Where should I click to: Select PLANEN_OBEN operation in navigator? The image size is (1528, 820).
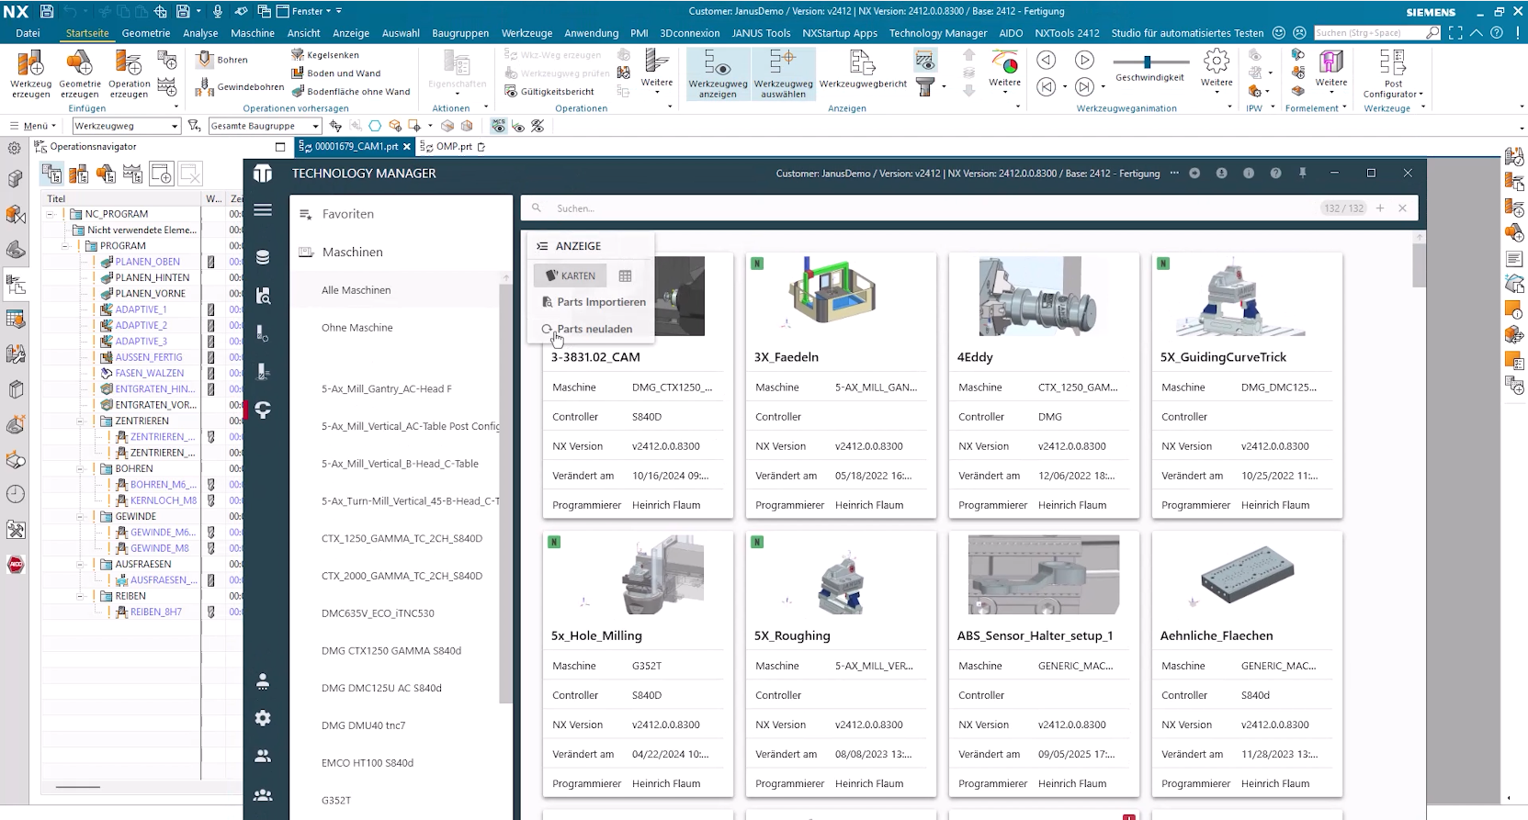pyautogui.click(x=147, y=262)
